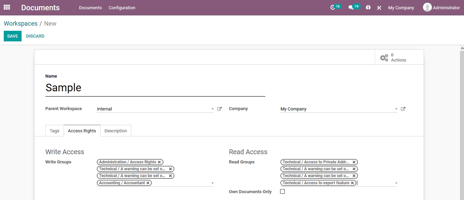Viewport: 464px width, 200px height.
Task: Discard the new workspace changes
Action: pos(35,36)
